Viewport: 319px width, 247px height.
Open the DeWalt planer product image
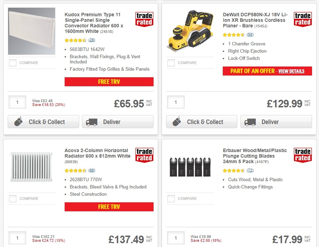coord(190,31)
